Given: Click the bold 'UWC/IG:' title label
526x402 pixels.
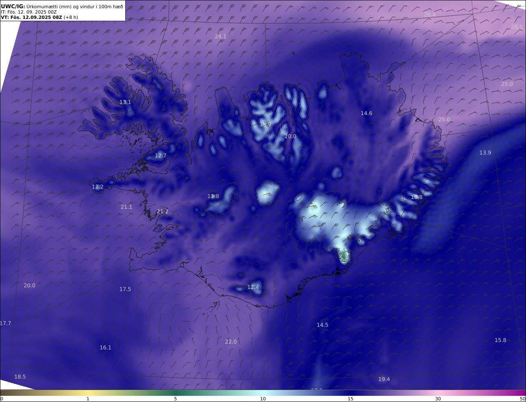Looking at the screenshot, I should tap(13, 7).
